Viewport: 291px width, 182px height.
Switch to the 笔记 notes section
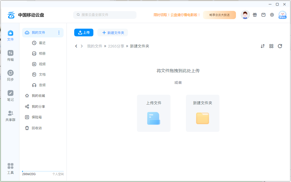click(10, 96)
